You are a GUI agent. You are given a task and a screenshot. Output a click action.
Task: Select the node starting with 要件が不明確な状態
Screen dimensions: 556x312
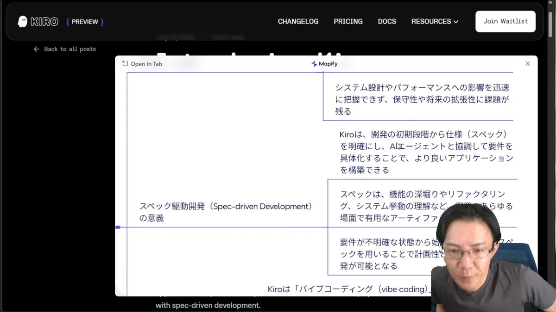click(426, 254)
